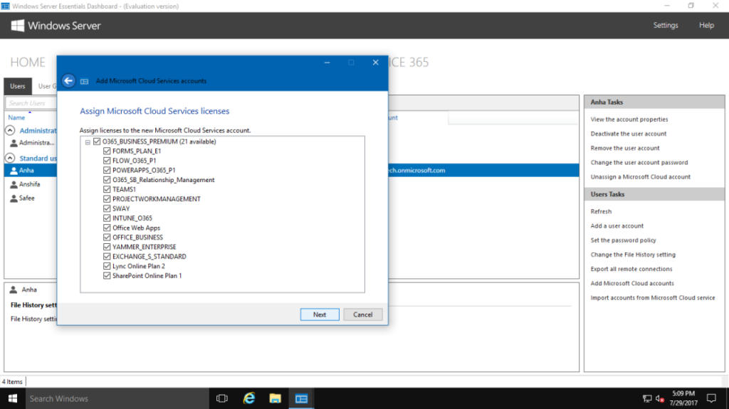Click Anha's icon in the details pane
The width and height of the screenshot is (729, 409).
tap(14, 290)
